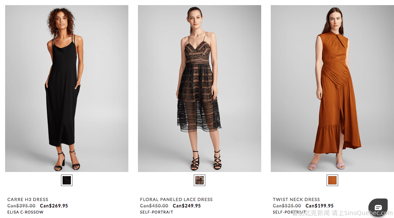Open SELF-PORTRAIT brand under Floral Lace Dress
Image resolution: width=394 pixels, height=218 pixels.
pos(156,212)
